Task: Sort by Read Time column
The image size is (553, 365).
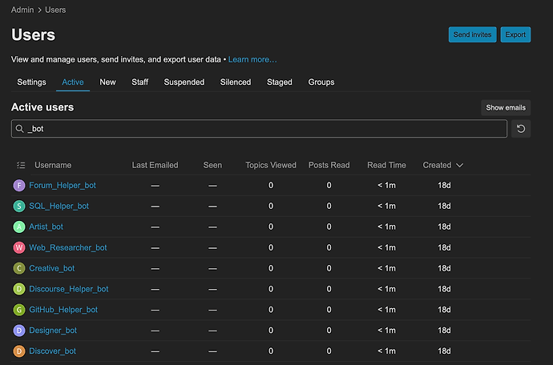Action: [x=386, y=165]
